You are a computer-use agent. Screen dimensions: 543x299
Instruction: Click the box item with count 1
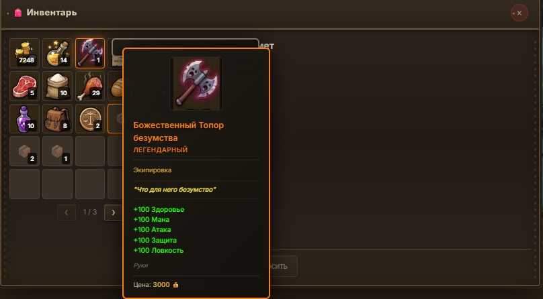tap(58, 152)
